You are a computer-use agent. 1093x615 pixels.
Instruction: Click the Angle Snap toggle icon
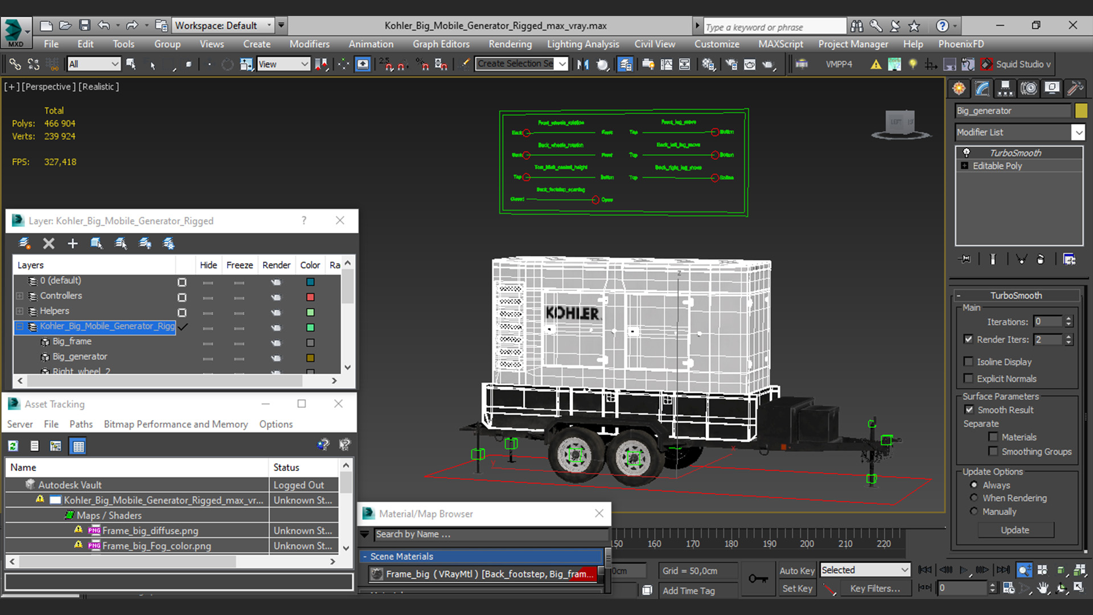point(403,64)
